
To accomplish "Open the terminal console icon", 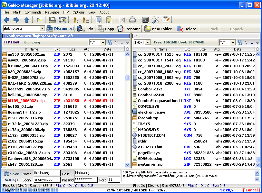I will coord(145,20).
